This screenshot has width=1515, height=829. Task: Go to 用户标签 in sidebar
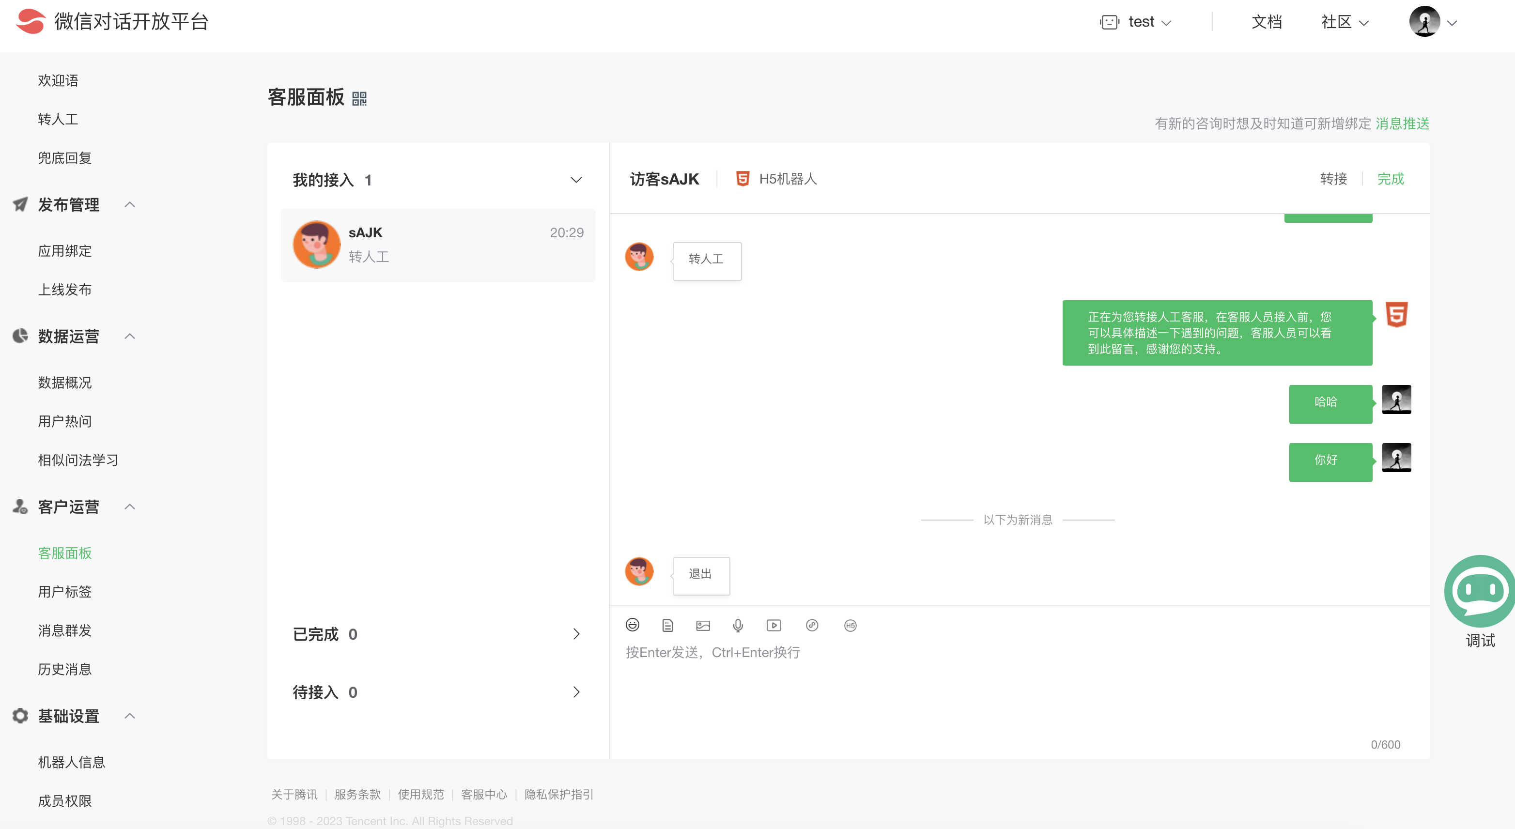pos(65,591)
